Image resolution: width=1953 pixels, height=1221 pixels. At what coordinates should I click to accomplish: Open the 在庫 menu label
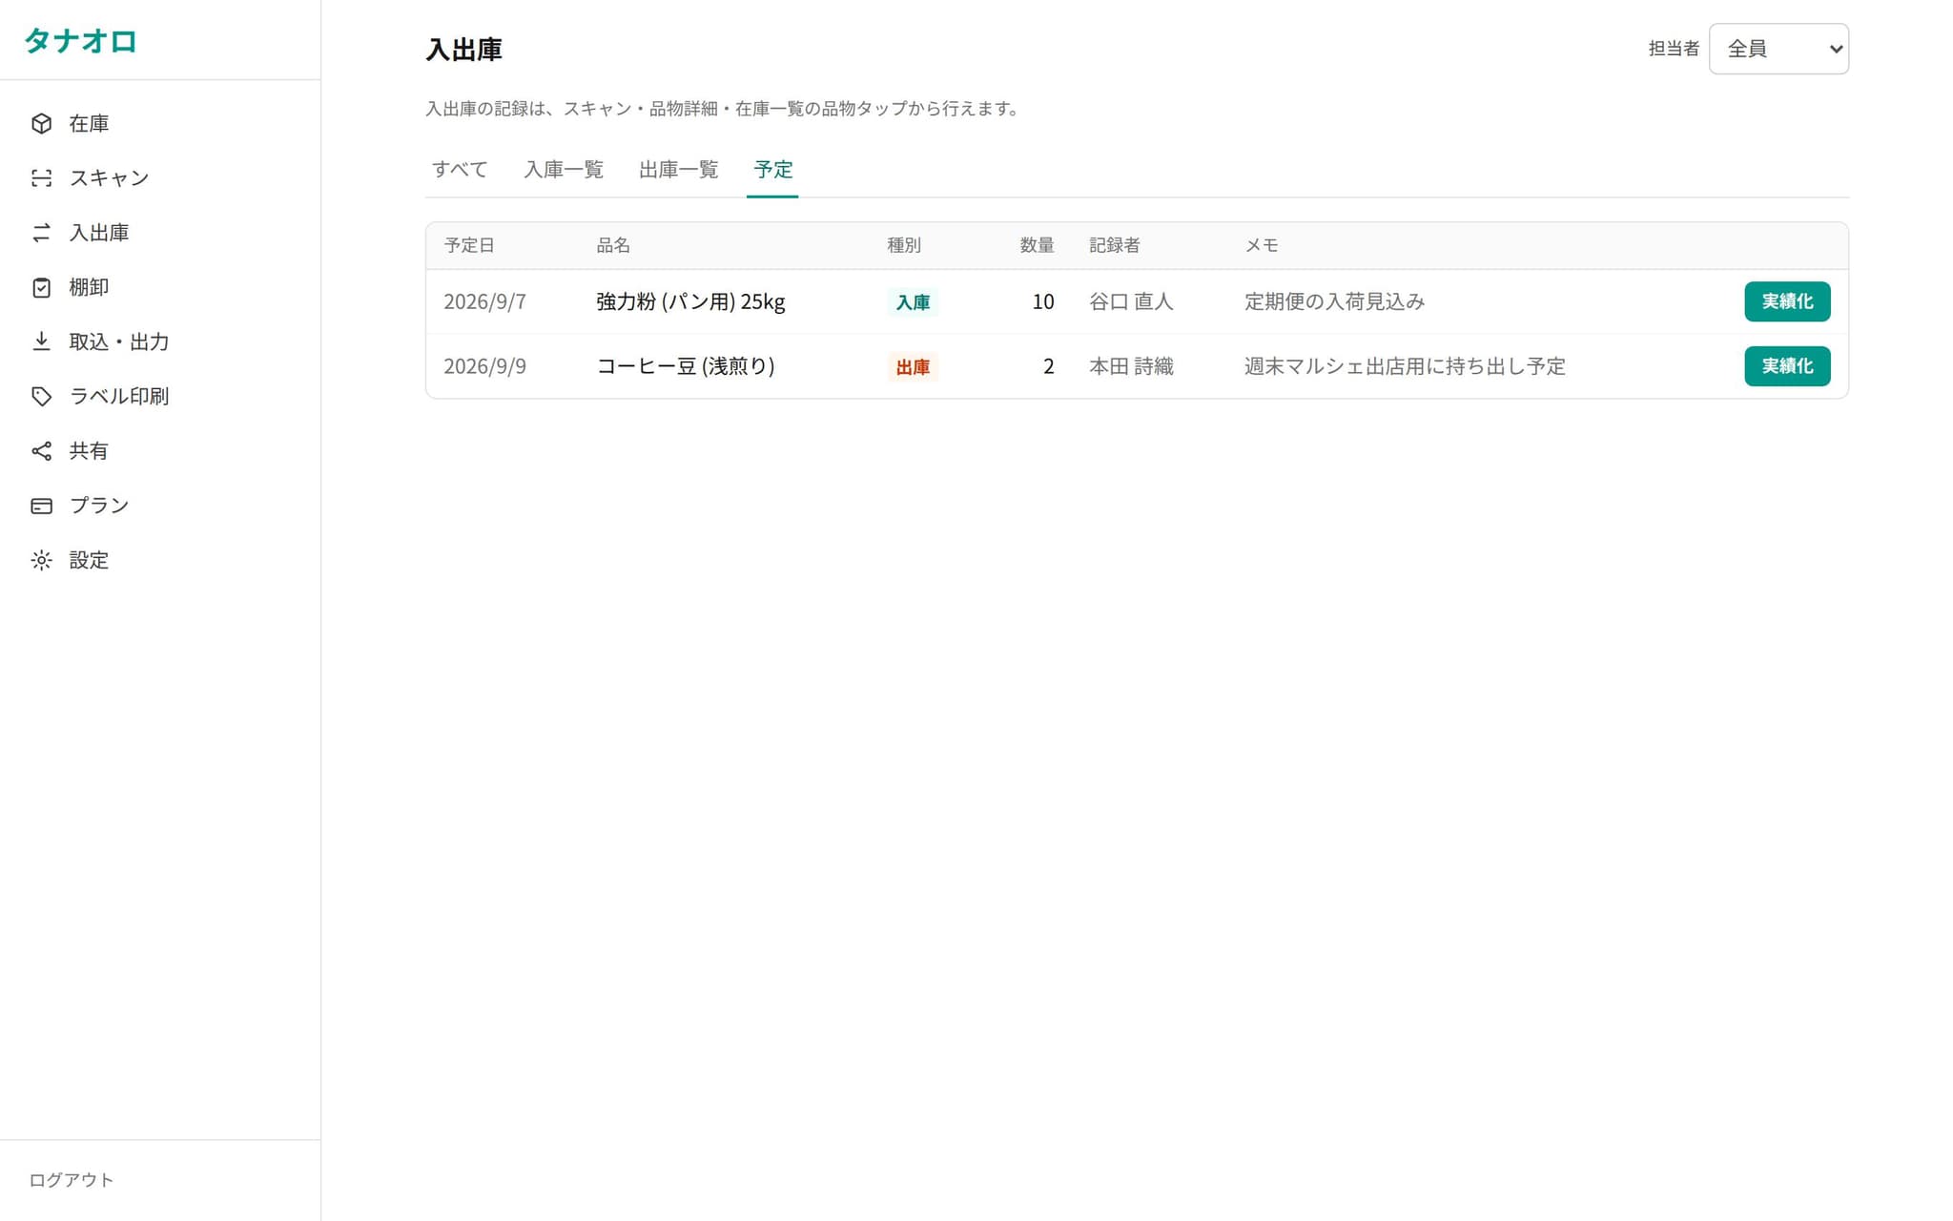pyautogui.click(x=89, y=123)
